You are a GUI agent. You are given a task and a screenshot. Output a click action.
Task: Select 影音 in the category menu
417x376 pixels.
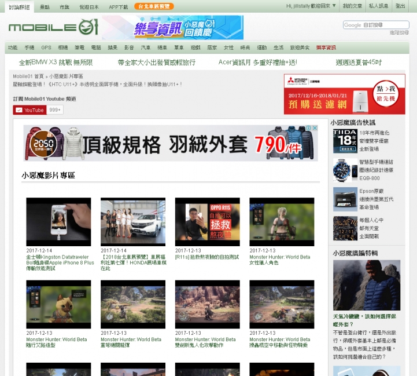pos(129,48)
